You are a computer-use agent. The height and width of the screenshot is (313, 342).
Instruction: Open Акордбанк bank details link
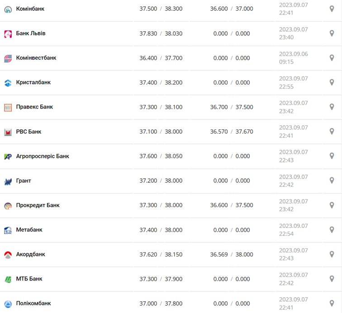tap(30, 254)
